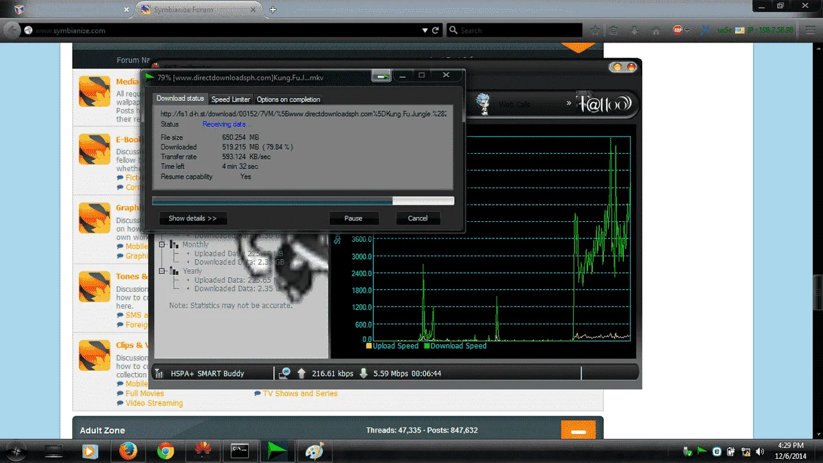The width and height of the screenshot is (823, 463).
Task: Open the Huawei modem app on taskbar
Action: 203,451
